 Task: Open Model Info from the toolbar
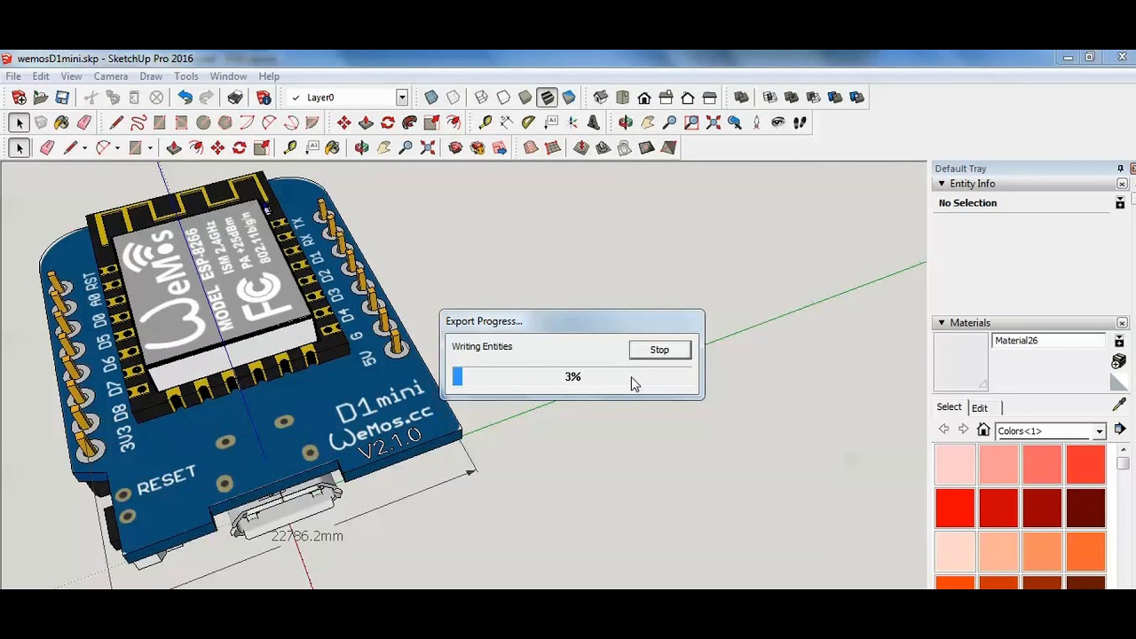264,98
